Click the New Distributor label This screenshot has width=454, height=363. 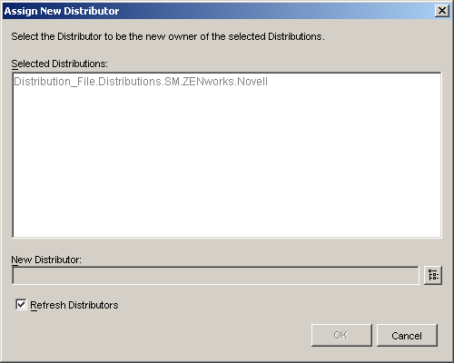coord(46,260)
